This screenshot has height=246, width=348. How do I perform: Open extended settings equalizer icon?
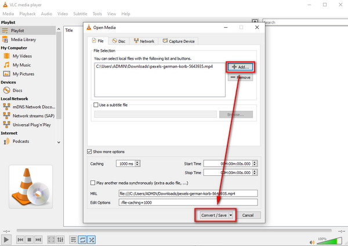(60, 240)
